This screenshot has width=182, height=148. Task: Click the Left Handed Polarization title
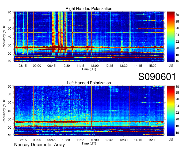89,83
